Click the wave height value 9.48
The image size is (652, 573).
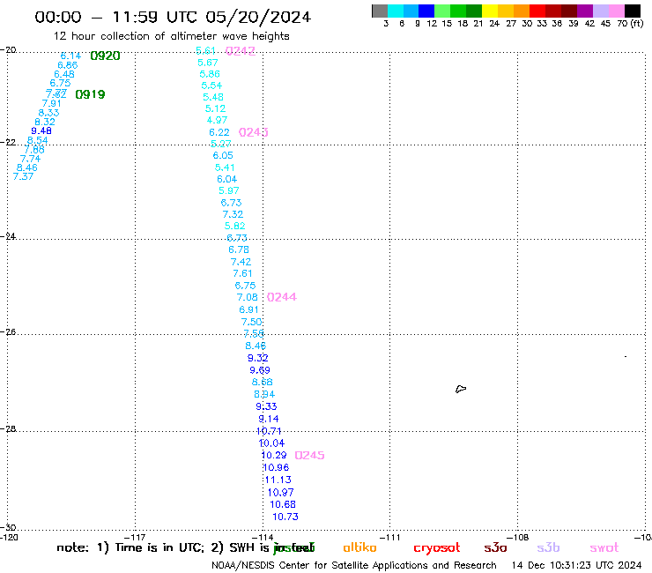(41, 130)
